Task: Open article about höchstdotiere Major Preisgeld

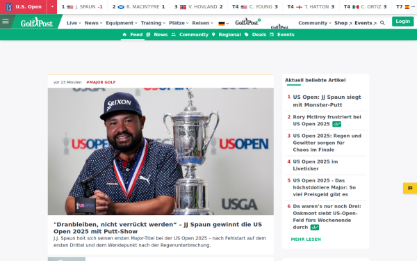Action: (x=324, y=187)
